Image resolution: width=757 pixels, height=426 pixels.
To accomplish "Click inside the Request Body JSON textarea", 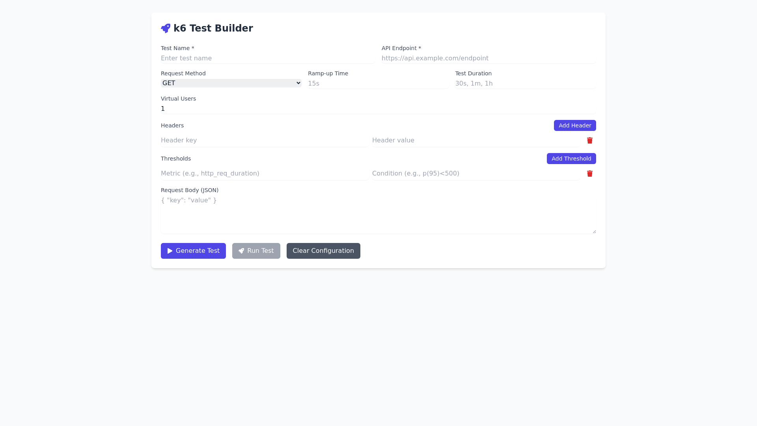I will point(378,215).
